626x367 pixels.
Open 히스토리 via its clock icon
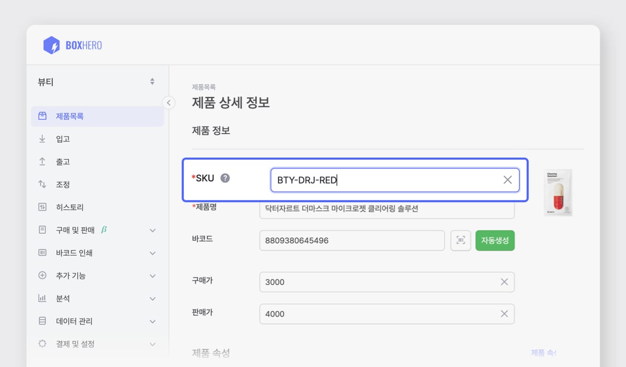click(42, 207)
